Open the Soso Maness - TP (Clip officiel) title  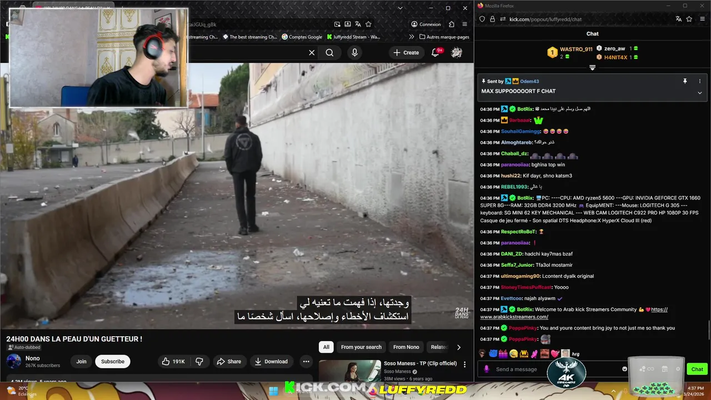[x=420, y=363]
